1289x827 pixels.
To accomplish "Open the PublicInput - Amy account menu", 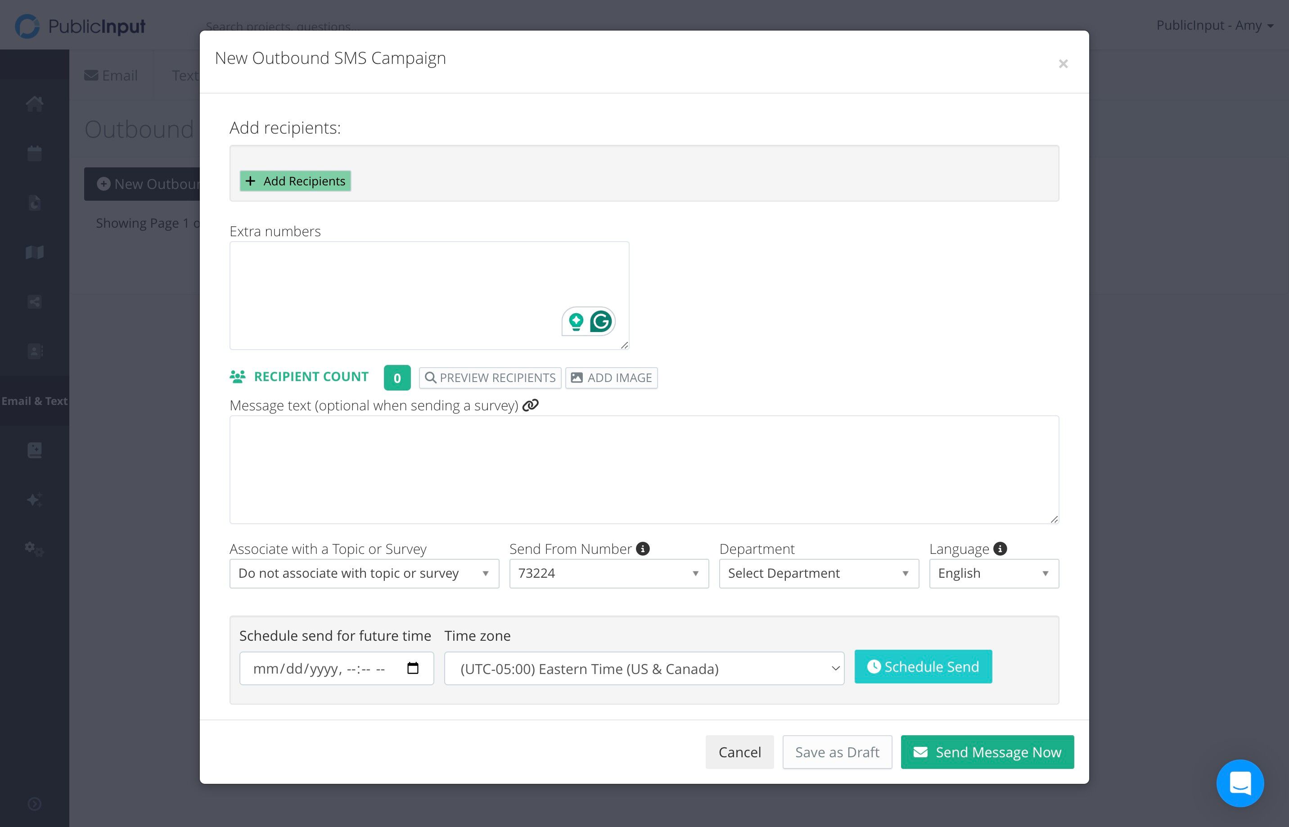I will click(x=1215, y=25).
